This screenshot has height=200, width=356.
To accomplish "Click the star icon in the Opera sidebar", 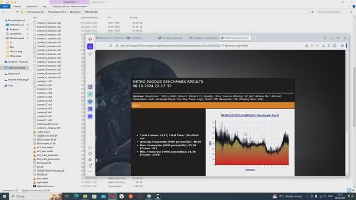I will click(90, 54).
